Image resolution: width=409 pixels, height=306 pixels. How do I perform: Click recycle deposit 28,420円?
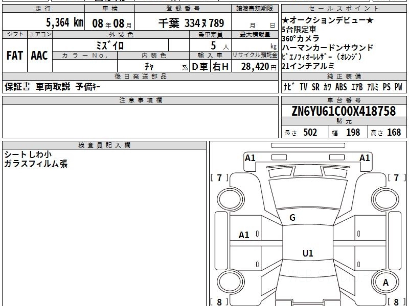(259, 67)
